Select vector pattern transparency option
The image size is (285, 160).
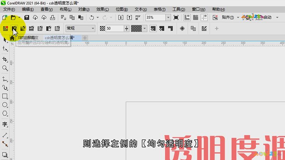(31, 28)
